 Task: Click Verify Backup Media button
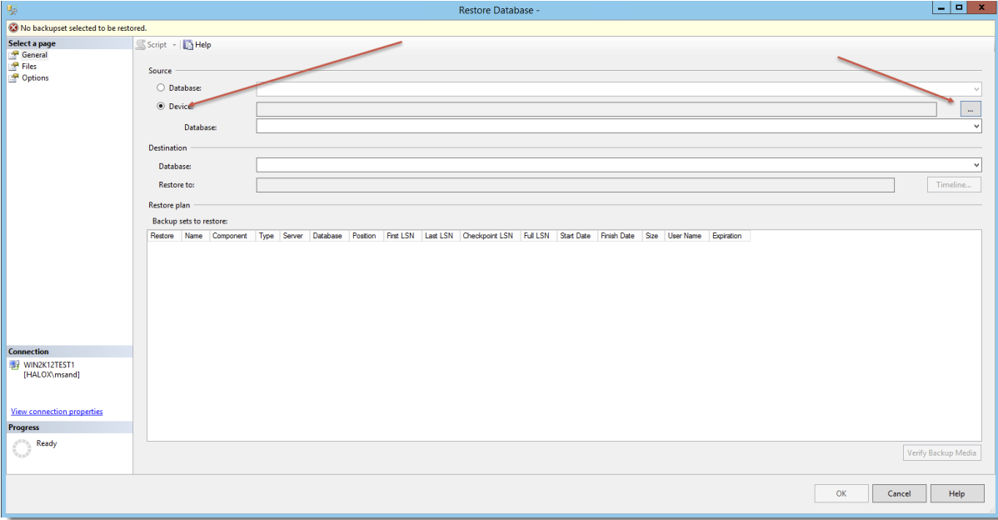(942, 452)
